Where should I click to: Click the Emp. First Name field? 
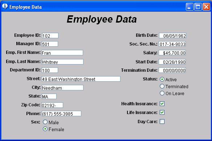coord(62,53)
